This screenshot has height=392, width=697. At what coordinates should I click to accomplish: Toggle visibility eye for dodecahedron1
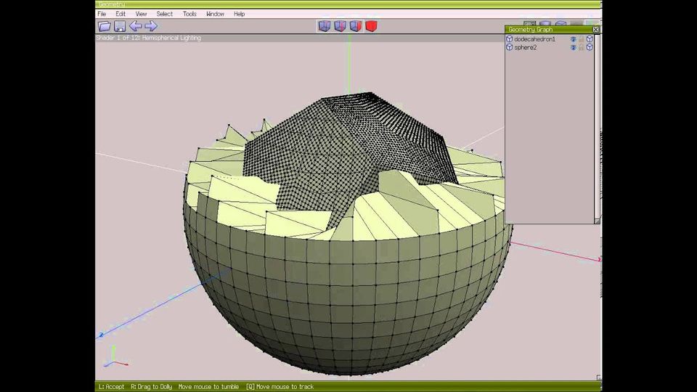[573, 39]
